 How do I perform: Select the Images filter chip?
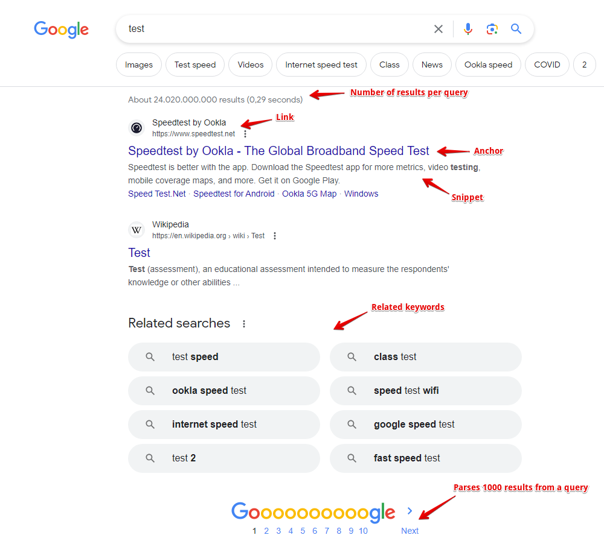pyautogui.click(x=139, y=65)
